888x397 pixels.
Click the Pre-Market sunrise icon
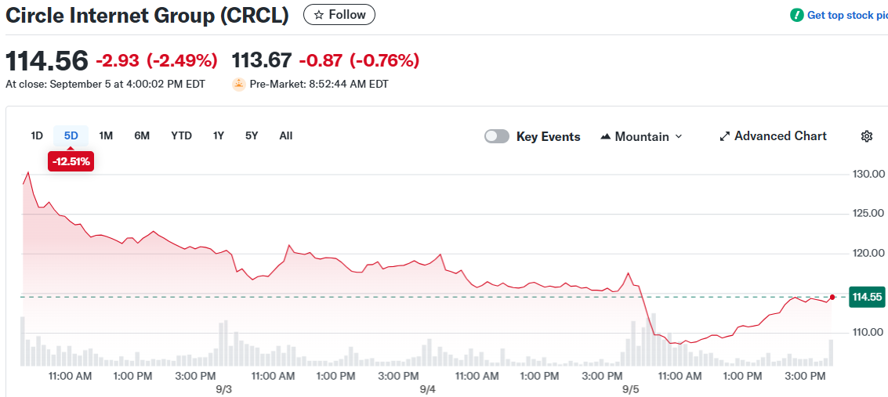pyautogui.click(x=239, y=85)
